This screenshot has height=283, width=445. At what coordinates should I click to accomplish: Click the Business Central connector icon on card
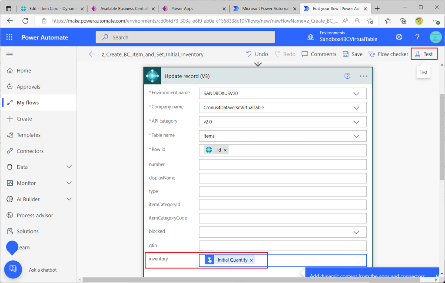[x=153, y=76]
